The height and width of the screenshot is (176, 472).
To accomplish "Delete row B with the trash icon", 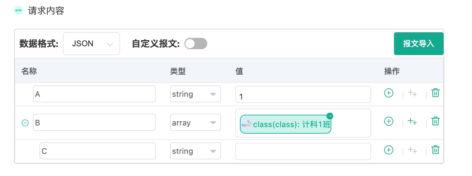I will [435, 121].
